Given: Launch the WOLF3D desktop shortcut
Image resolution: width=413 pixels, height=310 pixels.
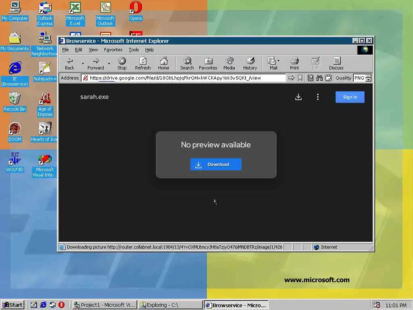Looking at the screenshot, I should tap(15, 163).
